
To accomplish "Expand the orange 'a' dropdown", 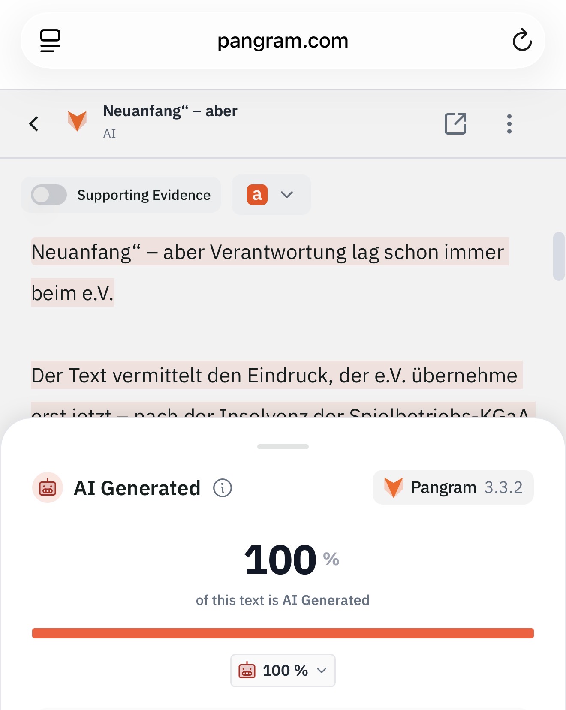I will [x=271, y=195].
